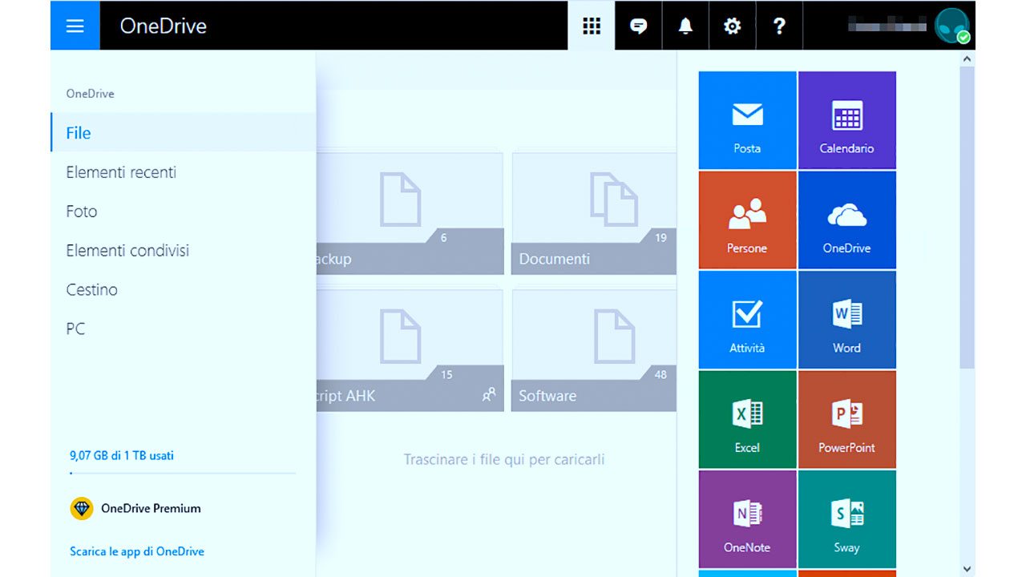The width and height of the screenshot is (1026, 577).
Task: Expand the account profile avatar menu
Action: (951, 26)
